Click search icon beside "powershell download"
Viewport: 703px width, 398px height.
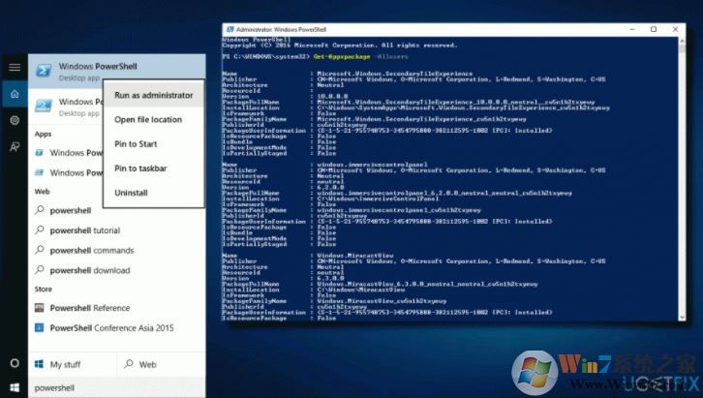(40, 270)
